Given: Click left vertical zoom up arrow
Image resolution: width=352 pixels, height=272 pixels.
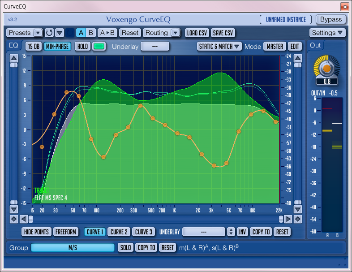Looking at the screenshot, I should click(x=14, y=58).
